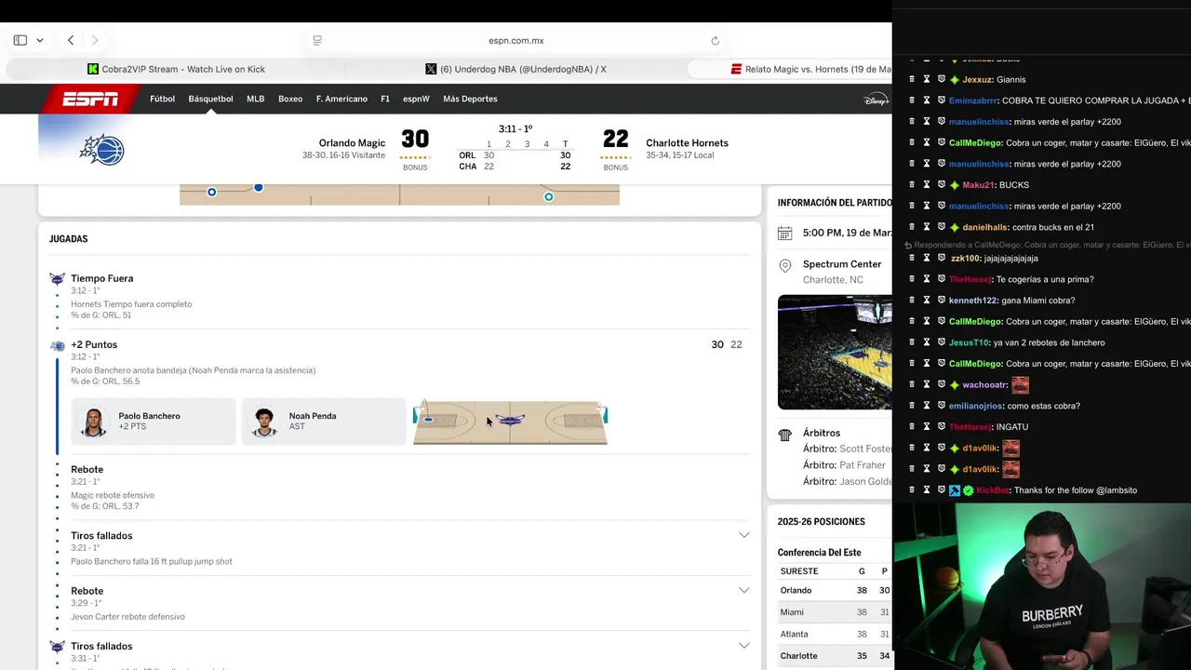Delete the JesusT10 rebotes message
Viewport: 1191px width, 670px height.
pyautogui.click(x=912, y=342)
